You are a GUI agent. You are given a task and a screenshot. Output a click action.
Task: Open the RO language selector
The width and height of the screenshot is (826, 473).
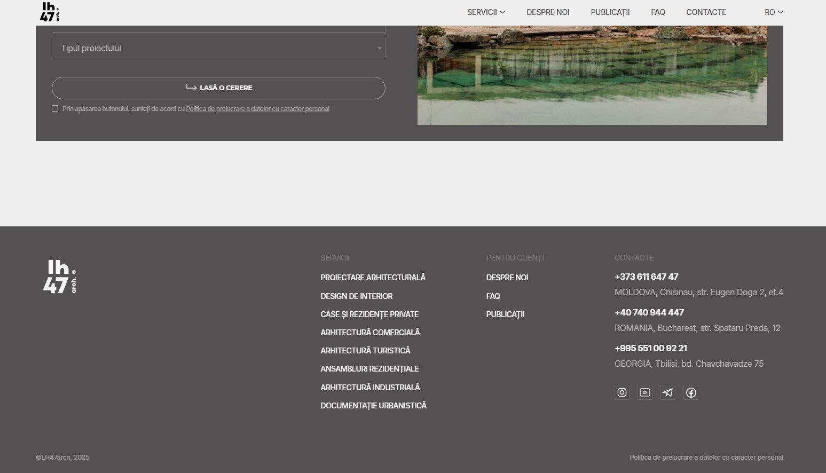click(x=774, y=12)
